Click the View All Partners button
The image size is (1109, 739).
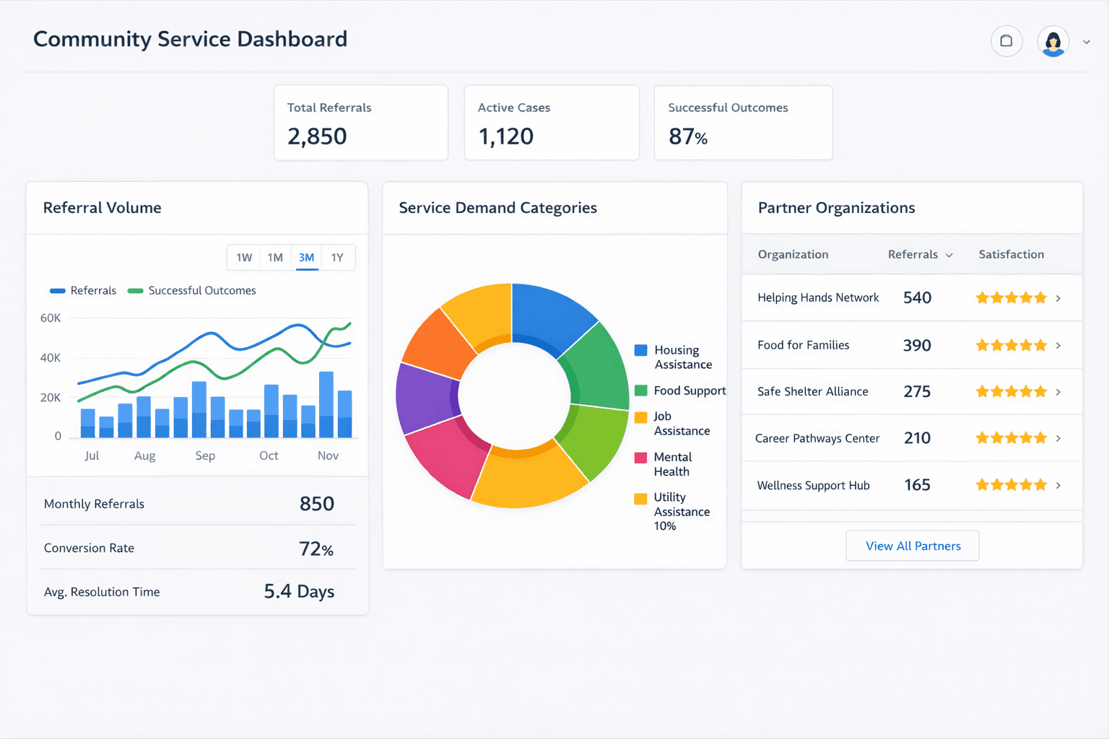pyautogui.click(x=912, y=546)
